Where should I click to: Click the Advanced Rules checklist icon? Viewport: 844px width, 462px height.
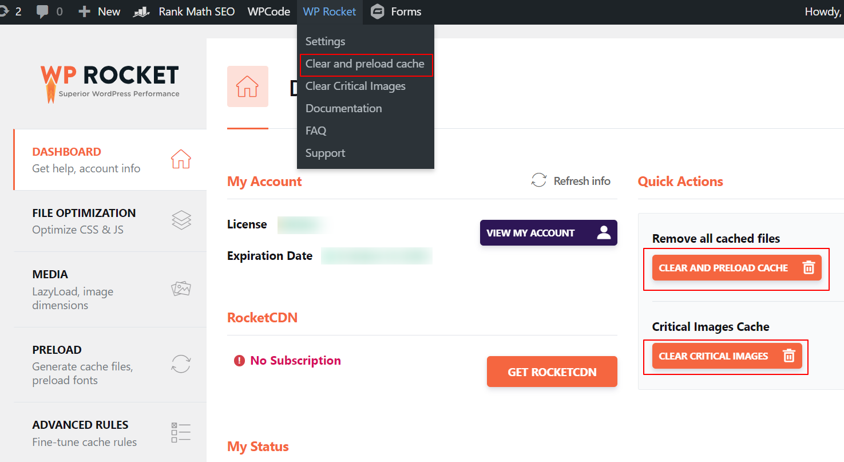click(x=181, y=433)
